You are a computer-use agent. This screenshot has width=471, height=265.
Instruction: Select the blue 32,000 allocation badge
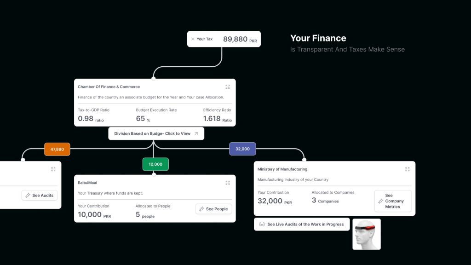242,149
